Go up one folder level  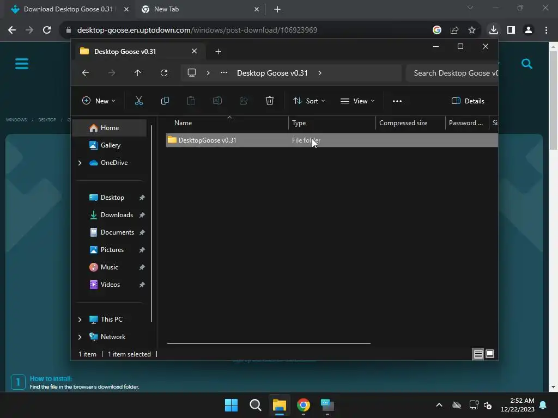coord(138,73)
